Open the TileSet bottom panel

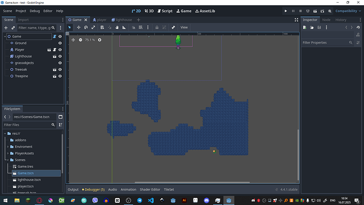(169, 190)
